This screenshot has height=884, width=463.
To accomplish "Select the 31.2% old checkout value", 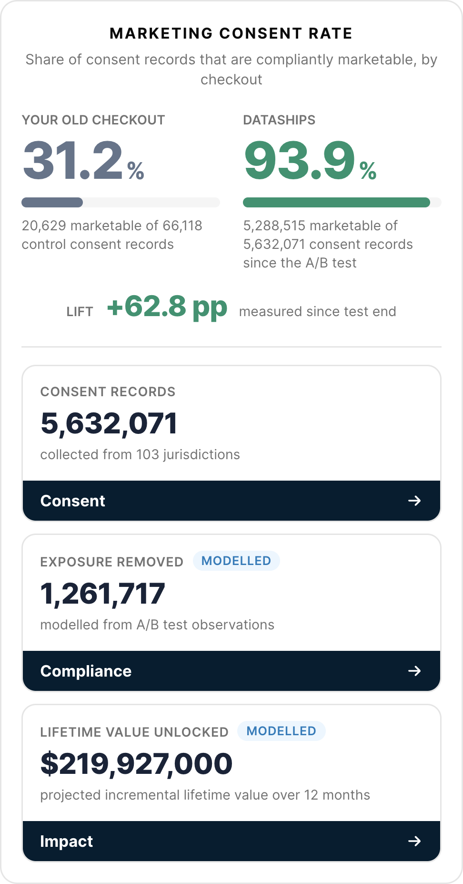I will 83,161.
